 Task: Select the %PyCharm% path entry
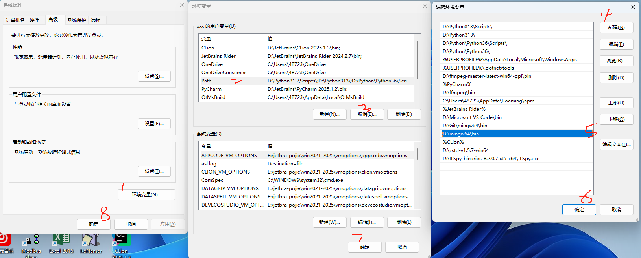point(517,84)
